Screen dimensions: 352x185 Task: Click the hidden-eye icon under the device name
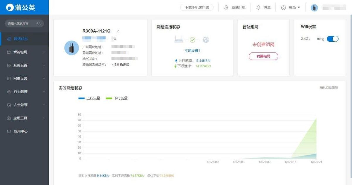point(115,39)
